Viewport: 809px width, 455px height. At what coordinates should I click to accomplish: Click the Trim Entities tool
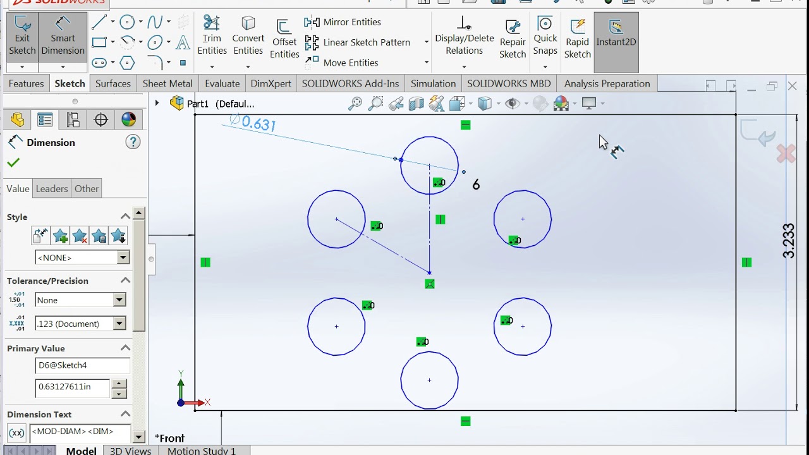click(x=212, y=37)
